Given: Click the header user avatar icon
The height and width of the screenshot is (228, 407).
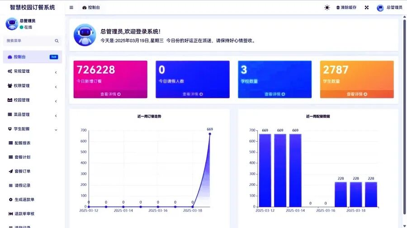Looking at the screenshot, I should tap(380, 8).
